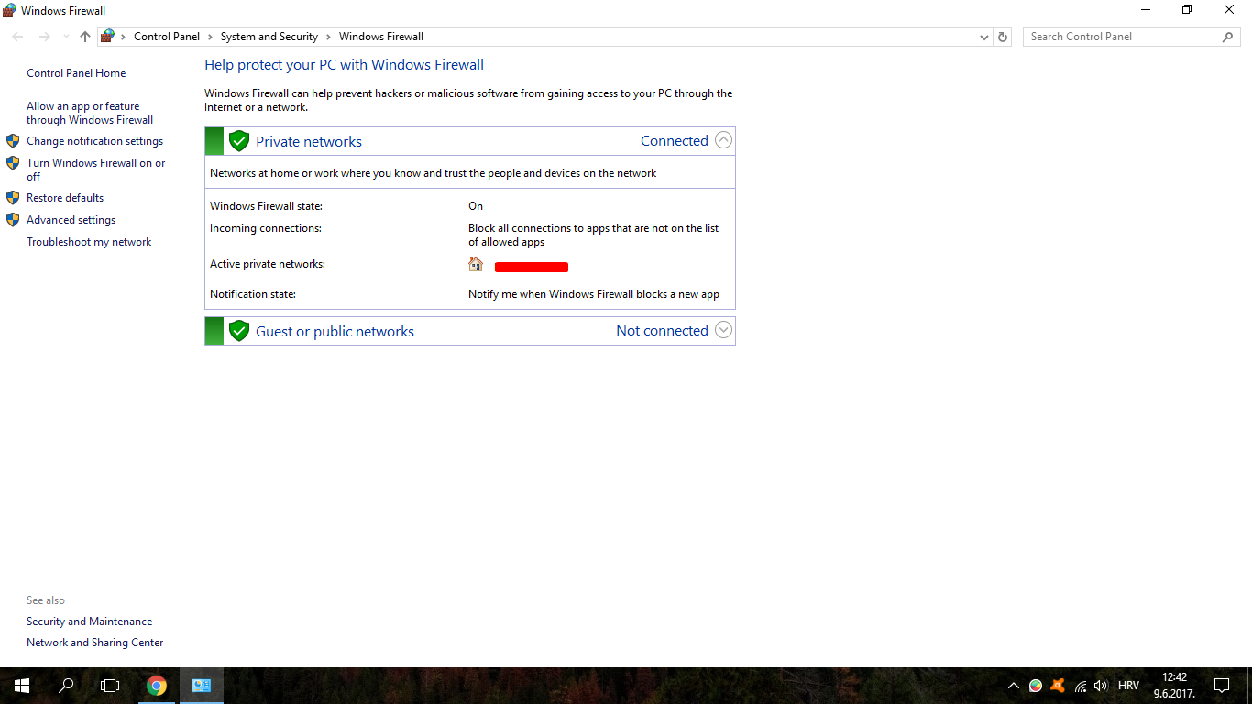Select the Control Panel taskbar button
Screen dimensions: 1252x704
click(202, 686)
